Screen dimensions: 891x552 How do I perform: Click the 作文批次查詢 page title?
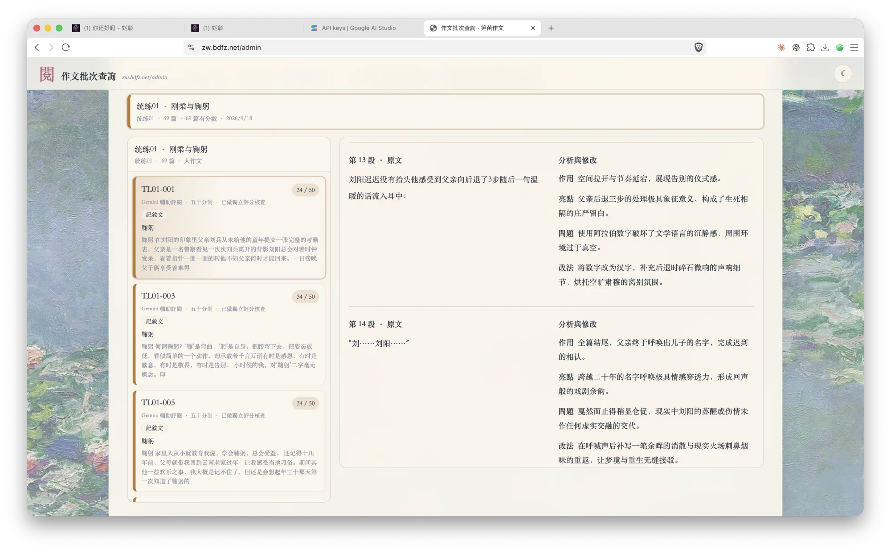(x=88, y=76)
